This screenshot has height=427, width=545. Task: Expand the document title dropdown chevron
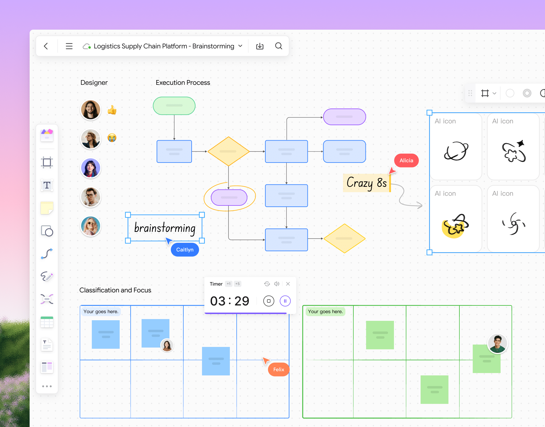tap(240, 46)
